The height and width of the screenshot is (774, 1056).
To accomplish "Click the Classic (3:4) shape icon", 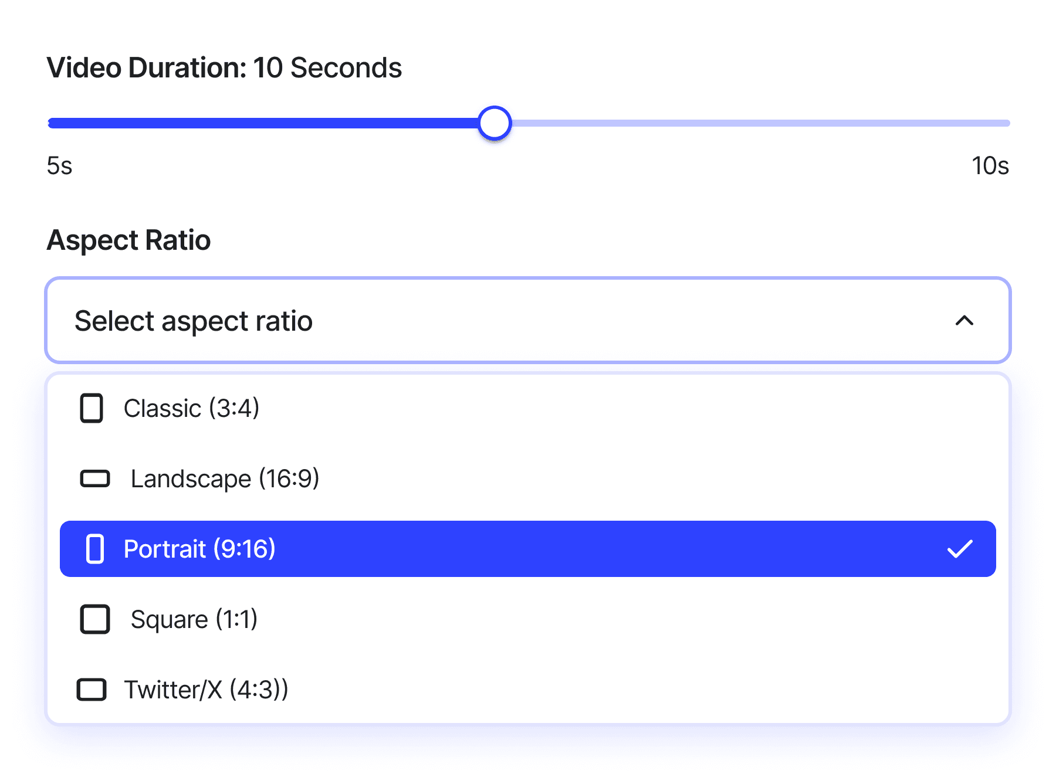I will [x=92, y=408].
